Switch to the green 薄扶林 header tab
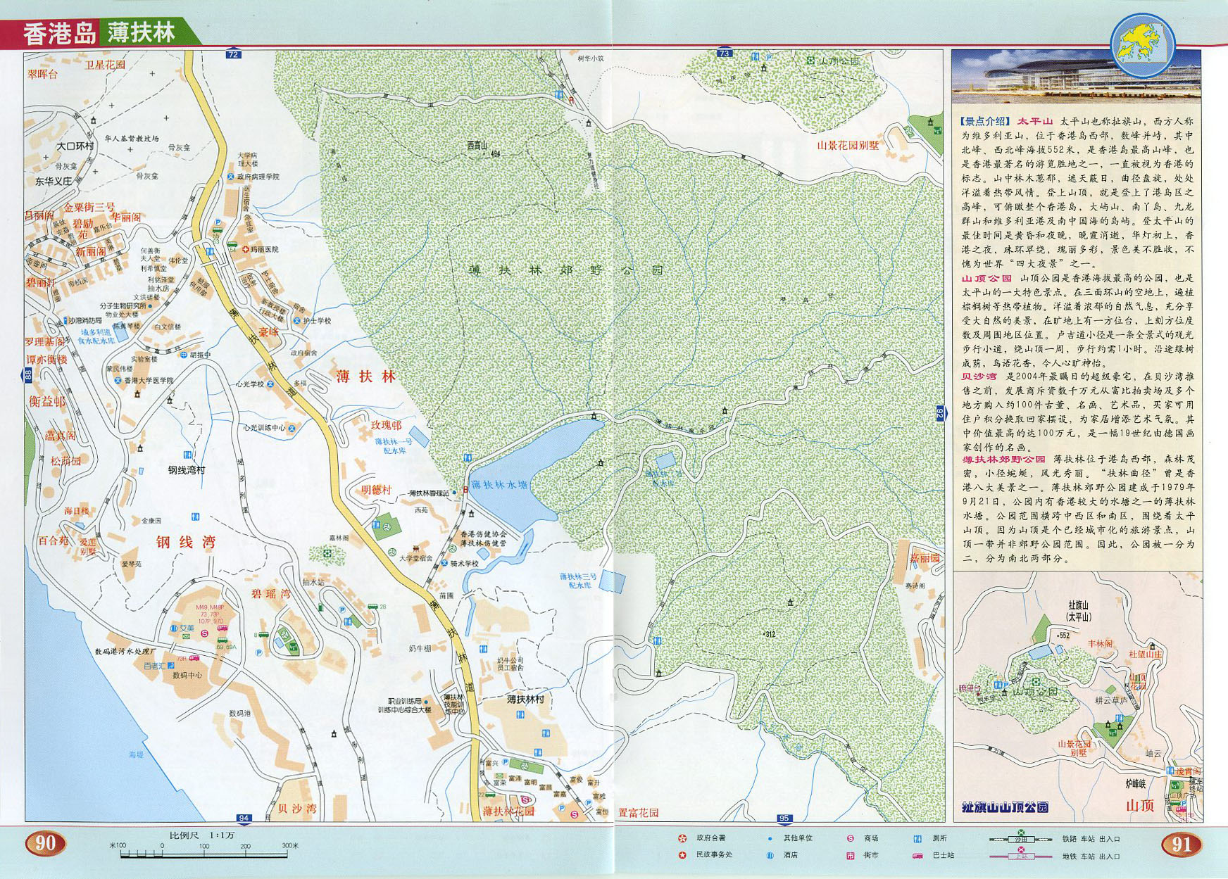 [x=142, y=33]
